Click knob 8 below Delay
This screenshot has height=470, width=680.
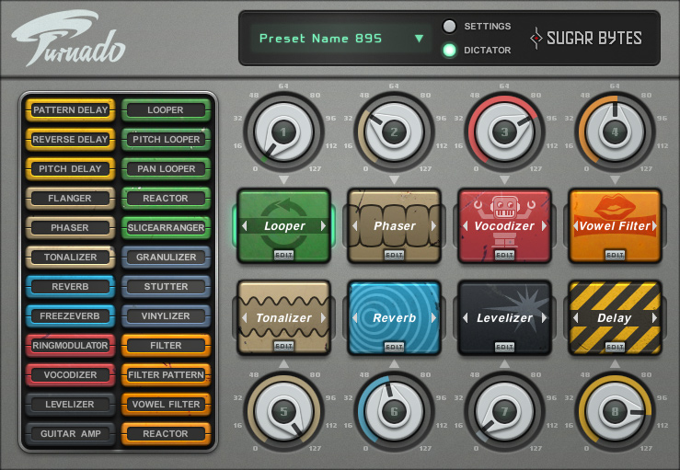pos(615,411)
